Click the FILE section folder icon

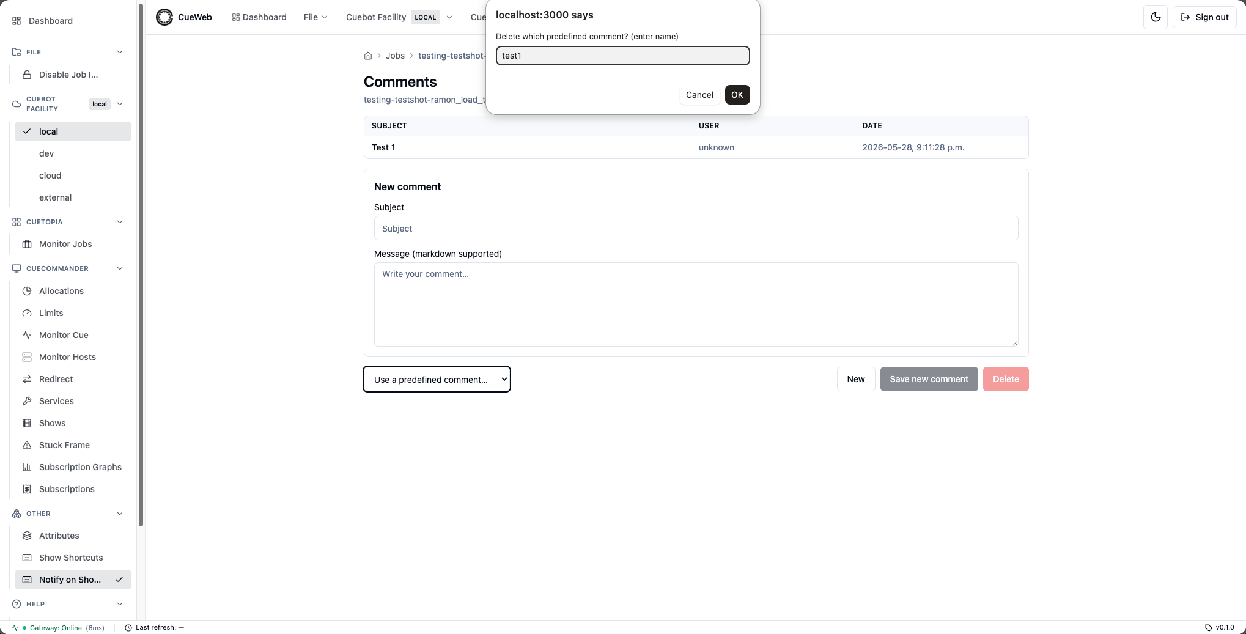coord(17,52)
